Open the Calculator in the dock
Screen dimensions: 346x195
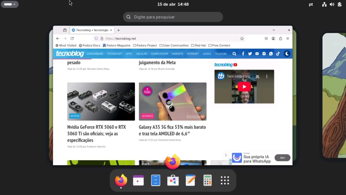[207, 180]
